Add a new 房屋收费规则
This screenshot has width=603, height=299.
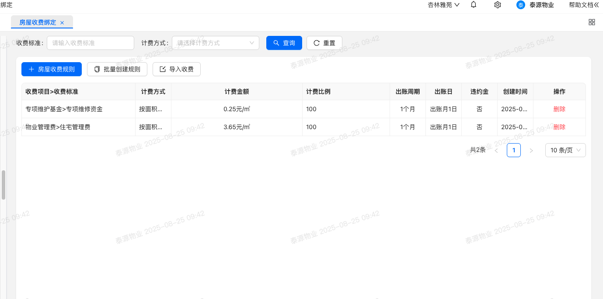[52, 69]
